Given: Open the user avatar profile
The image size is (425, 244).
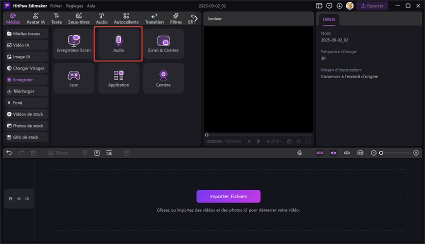Looking at the screenshot, I should pos(349,5).
